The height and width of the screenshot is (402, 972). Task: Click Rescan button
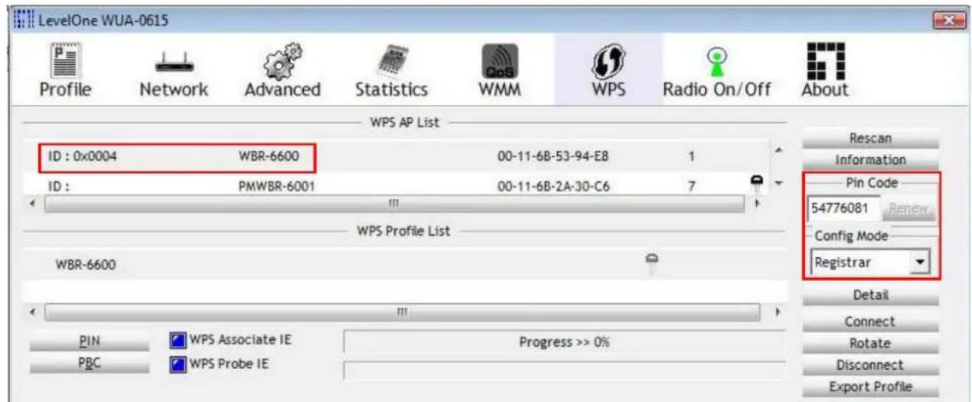click(x=870, y=138)
